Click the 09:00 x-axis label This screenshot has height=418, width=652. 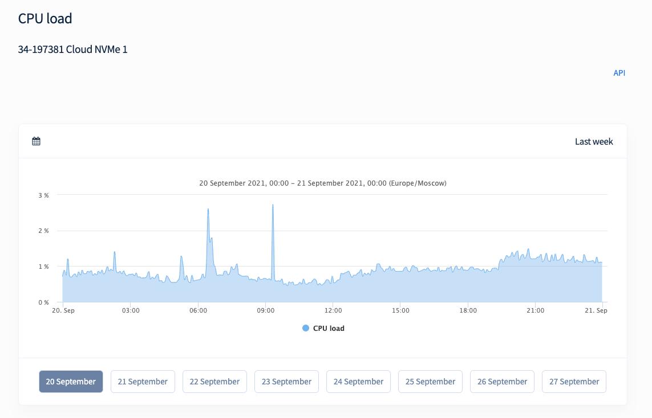[266, 310]
